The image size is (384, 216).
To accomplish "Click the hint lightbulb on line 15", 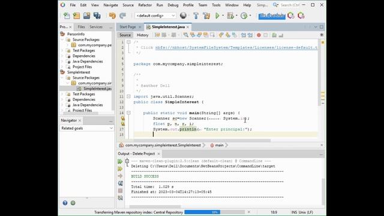I will 123,118.
